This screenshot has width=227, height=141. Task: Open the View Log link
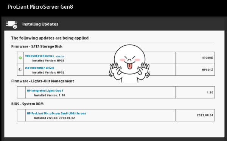60,56
